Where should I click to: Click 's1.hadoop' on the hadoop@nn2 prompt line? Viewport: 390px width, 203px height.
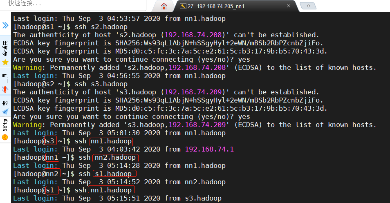[x=113, y=174]
